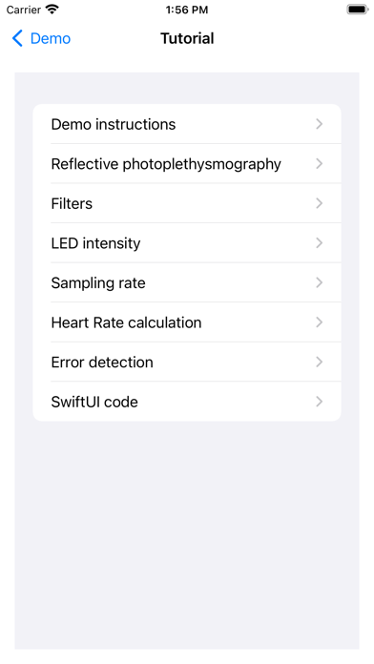Viewport: 374px width, 664px height.
Task: Tap the battery icon in status bar
Action: [358, 10]
